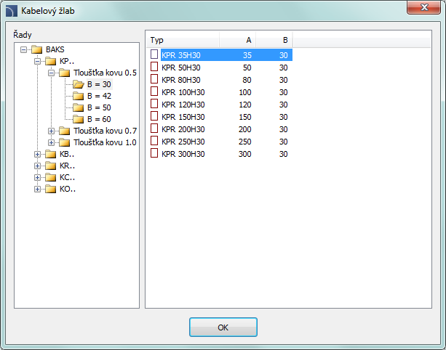The height and width of the screenshot is (350, 446).
Task: Expand the KC.. series node
Action: [37, 178]
